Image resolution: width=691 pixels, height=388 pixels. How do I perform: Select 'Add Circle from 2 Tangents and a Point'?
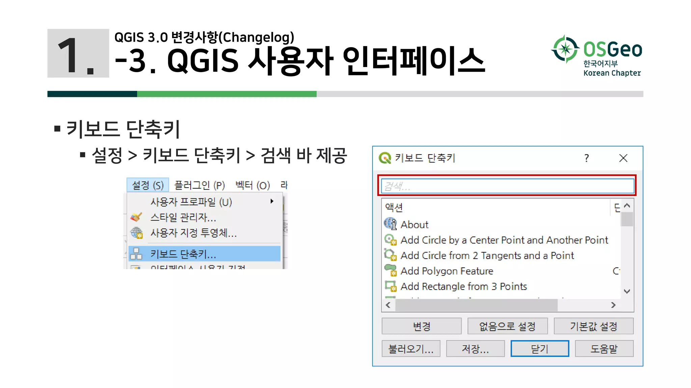[x=502, y=255]
